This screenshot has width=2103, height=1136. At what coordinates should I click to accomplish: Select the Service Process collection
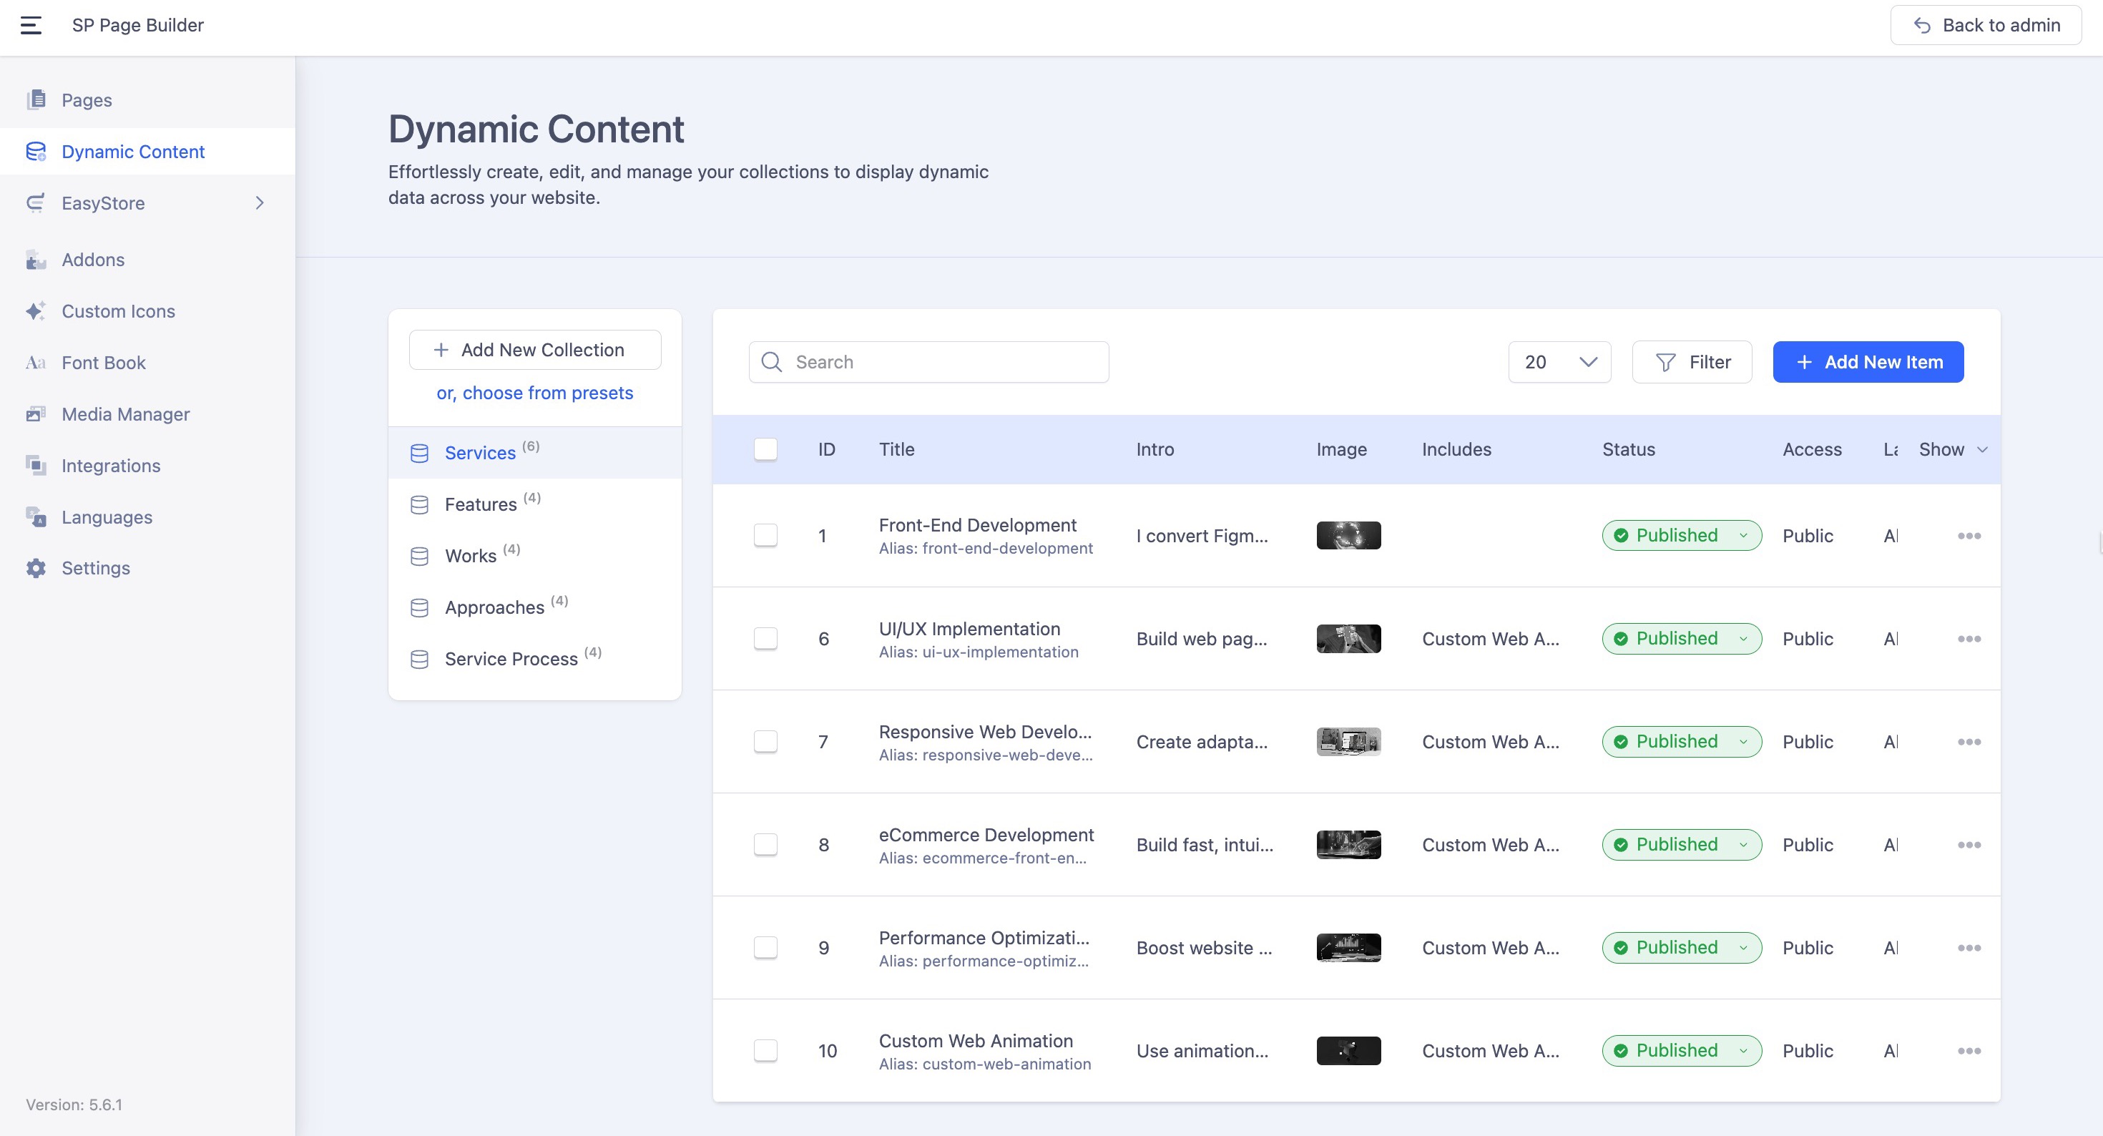[511, 659]
